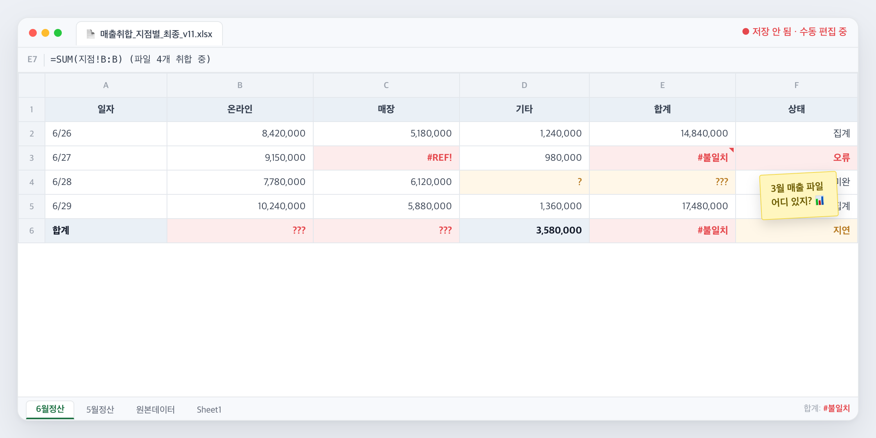This screenshot has width=876, height=438.
Task: Select the active 6월정산 sheet tab
Action: click(x=50, y=409)
